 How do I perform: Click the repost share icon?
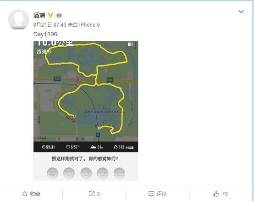(92, 194)
